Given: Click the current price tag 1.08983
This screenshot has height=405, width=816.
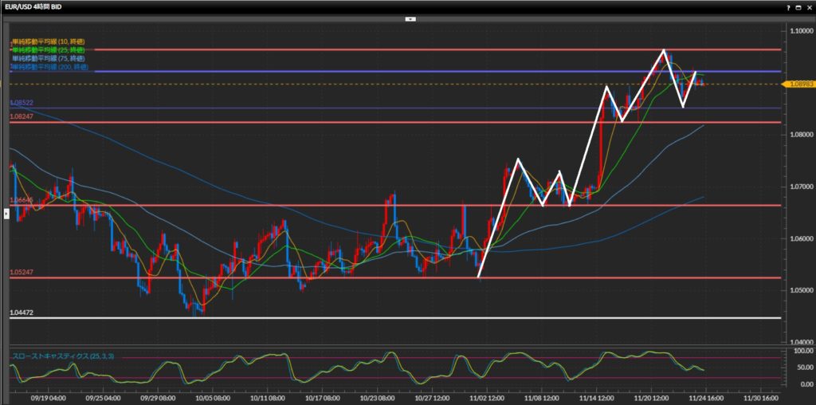Looking at the screenshot, I should coord(797,84).
